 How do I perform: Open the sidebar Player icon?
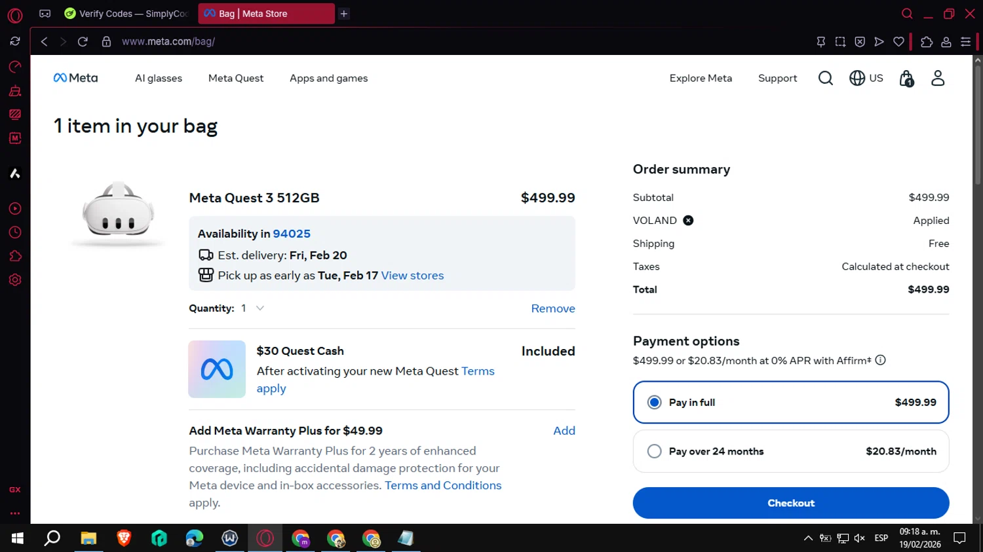coord(15,209)
